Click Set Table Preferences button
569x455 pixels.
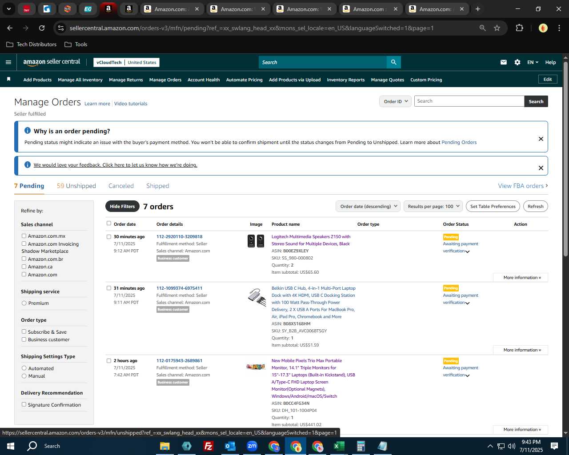point(493,206)
